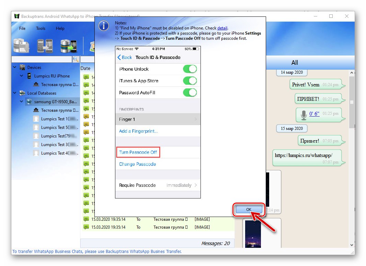Click the OK button in dialog
This screenshot has width=366, height=266.
249,209
